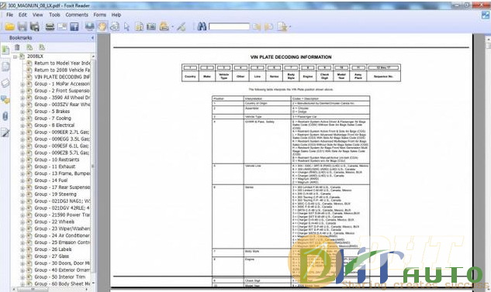Viewport: 491px width, 292px height.
Task: Open the Comments menu
Action: pyautogui.click(x=77, y=15)
